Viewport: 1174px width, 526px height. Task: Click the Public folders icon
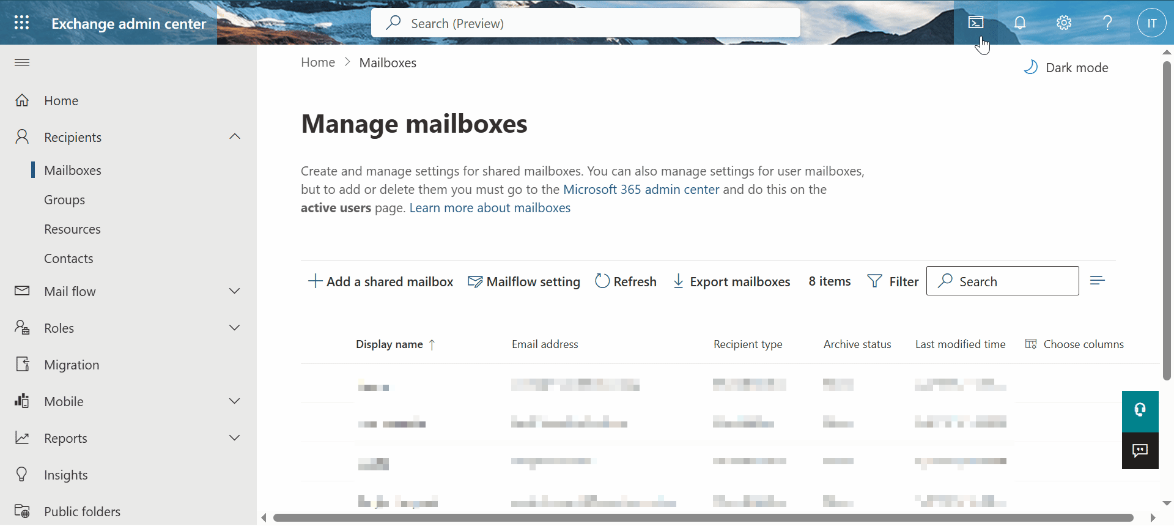click(x=22, y=511)
